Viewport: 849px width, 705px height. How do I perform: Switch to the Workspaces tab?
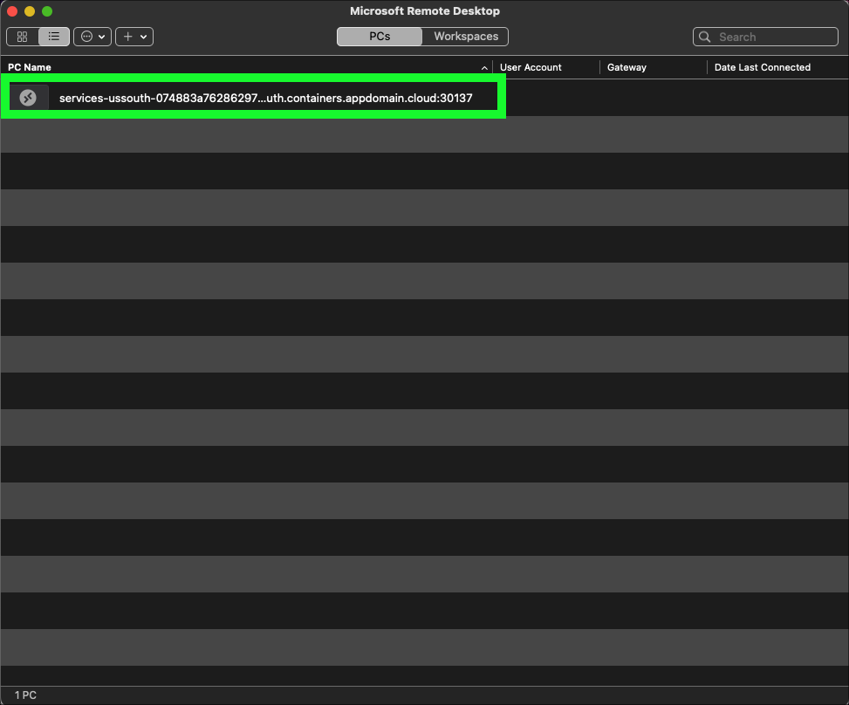[466, 37]
